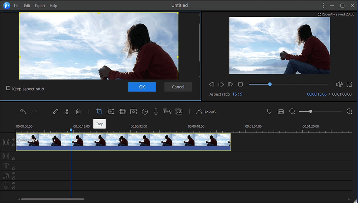Open the File menu
Image resolution: width=358 pixels, height=203 pixels.
click(17, 6)
